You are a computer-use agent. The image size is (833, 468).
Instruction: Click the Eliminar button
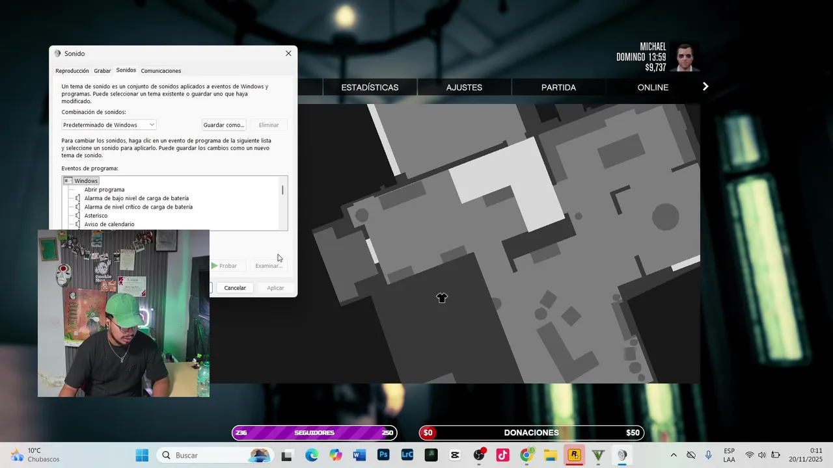269,125
